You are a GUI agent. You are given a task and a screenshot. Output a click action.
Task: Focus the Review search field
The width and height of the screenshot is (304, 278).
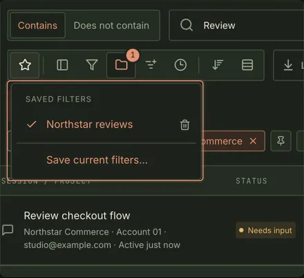point(237,26)
